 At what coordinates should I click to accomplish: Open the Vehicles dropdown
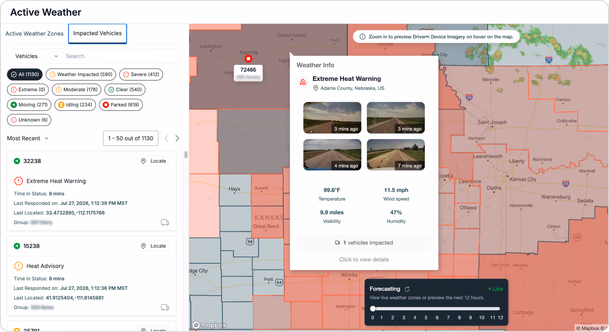pos(36,56)
